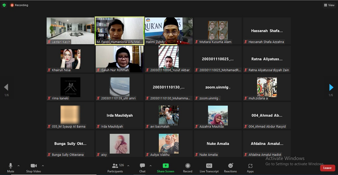This screenshot has height=175, width=338.
Task: Select Galuh Nur Rohmah's video tile
Action: point(119,59)
